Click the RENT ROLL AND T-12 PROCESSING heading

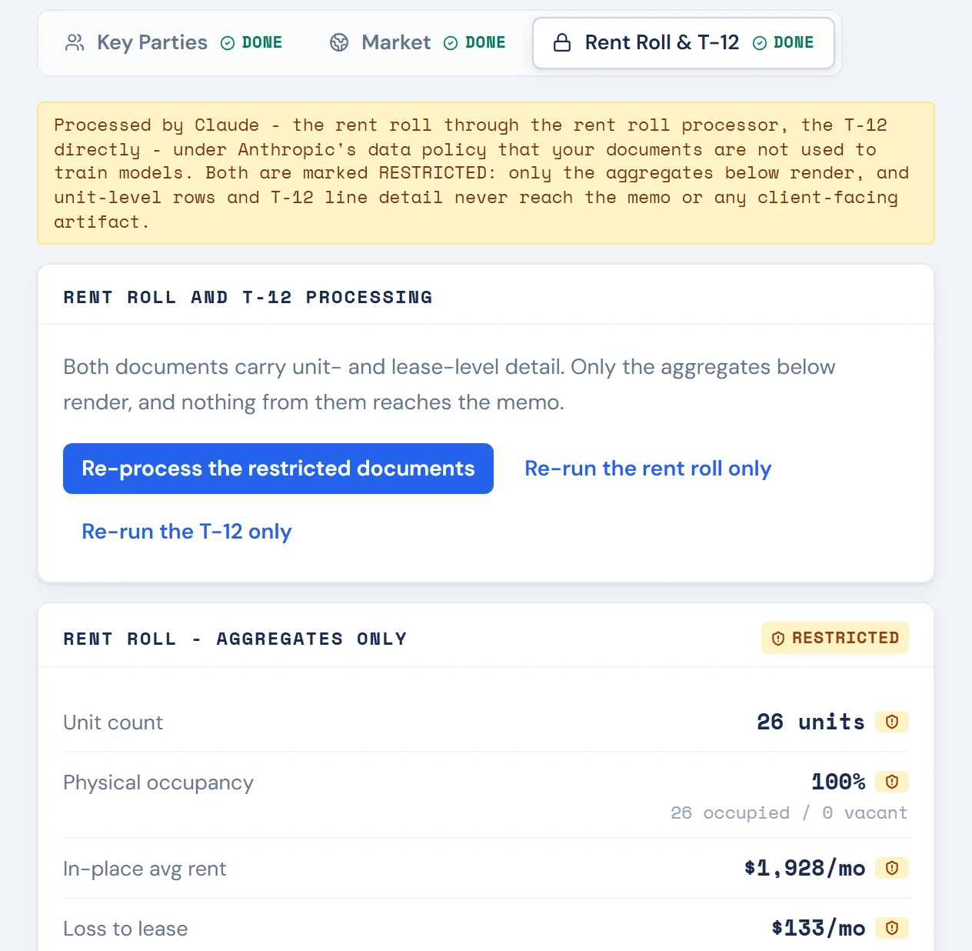[x=248, y=297]
